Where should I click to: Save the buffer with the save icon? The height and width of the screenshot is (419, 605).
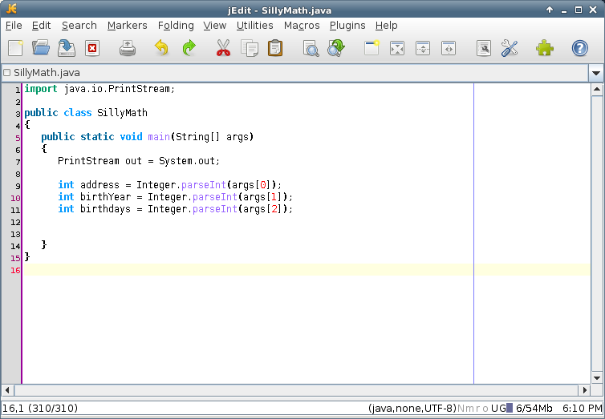pos(67,49)
